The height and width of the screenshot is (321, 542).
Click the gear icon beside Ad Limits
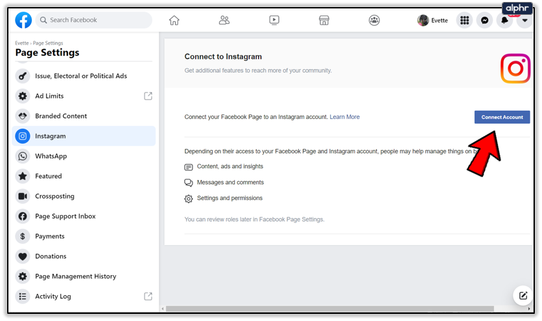click(23, 96)
